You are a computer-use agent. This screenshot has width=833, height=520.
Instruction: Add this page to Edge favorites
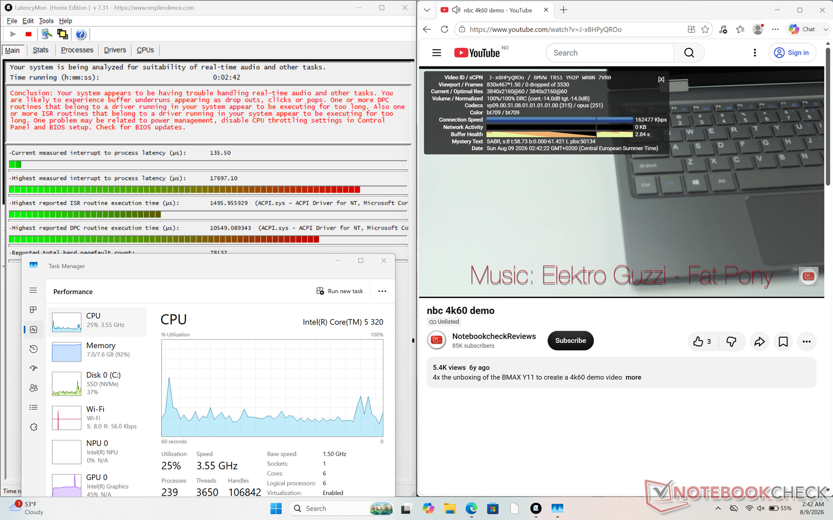(705, 29)
